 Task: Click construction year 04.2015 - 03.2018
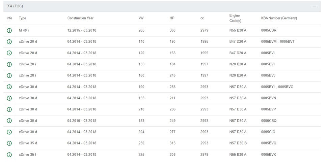click(x=82, y=121)
